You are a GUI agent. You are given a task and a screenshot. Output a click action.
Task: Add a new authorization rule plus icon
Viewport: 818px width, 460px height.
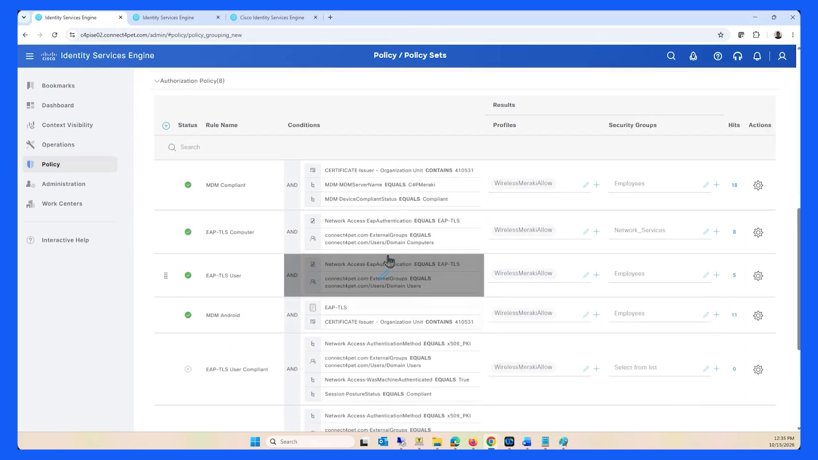click(166, 126)
